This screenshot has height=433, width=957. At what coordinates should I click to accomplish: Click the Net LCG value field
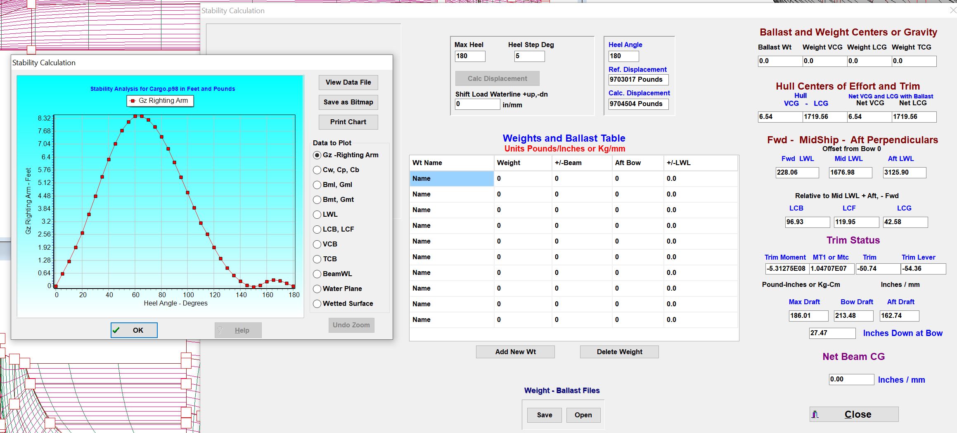coord(914,117)
